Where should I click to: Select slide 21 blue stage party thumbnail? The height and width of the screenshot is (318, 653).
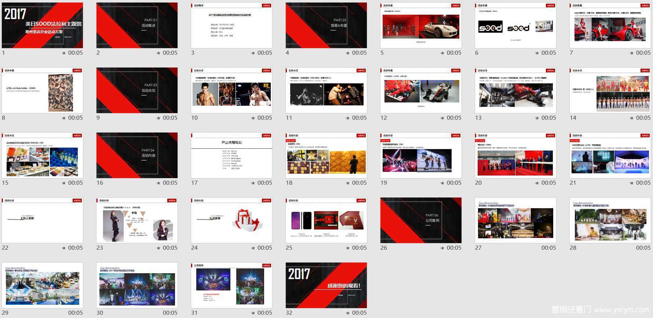[x=610, y=155]
